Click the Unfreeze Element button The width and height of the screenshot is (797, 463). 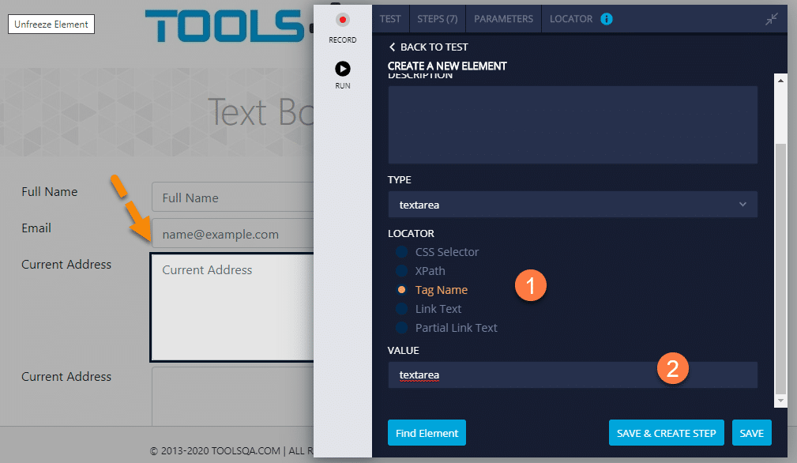pyautogui.click(x=51, y=24)
